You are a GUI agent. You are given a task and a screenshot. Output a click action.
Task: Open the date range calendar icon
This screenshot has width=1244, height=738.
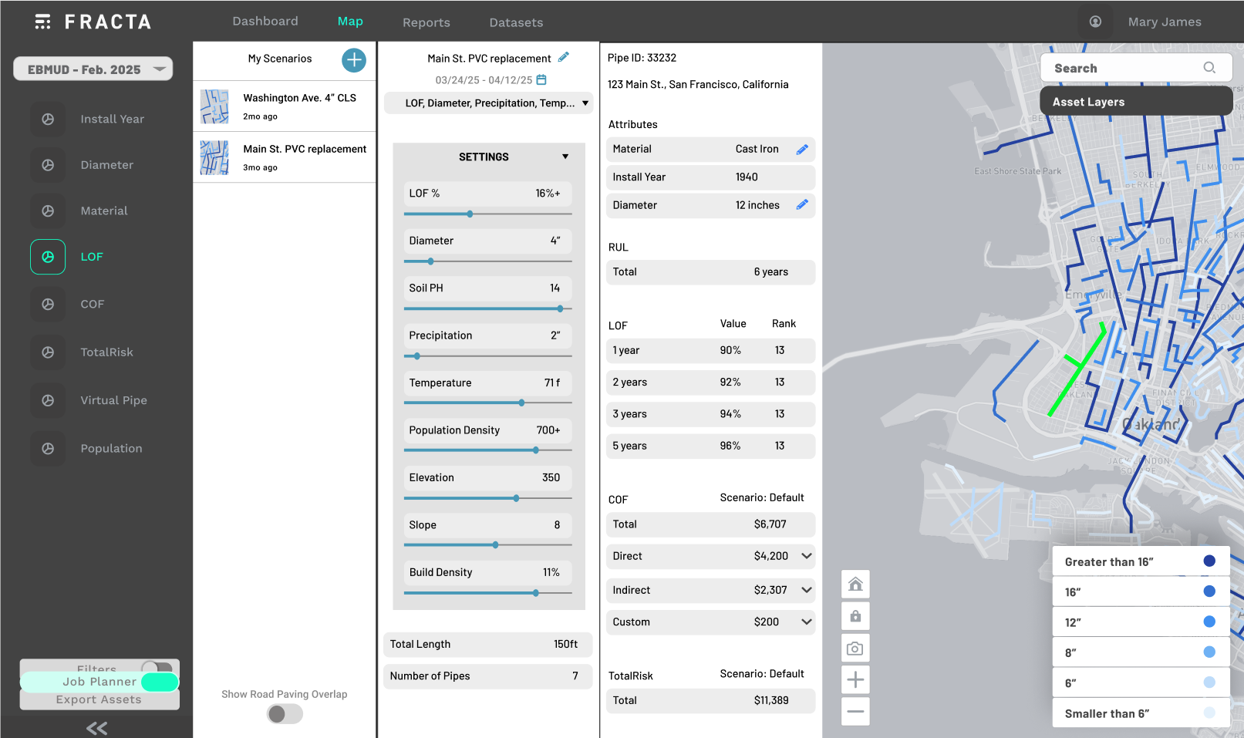coord(541,79)
